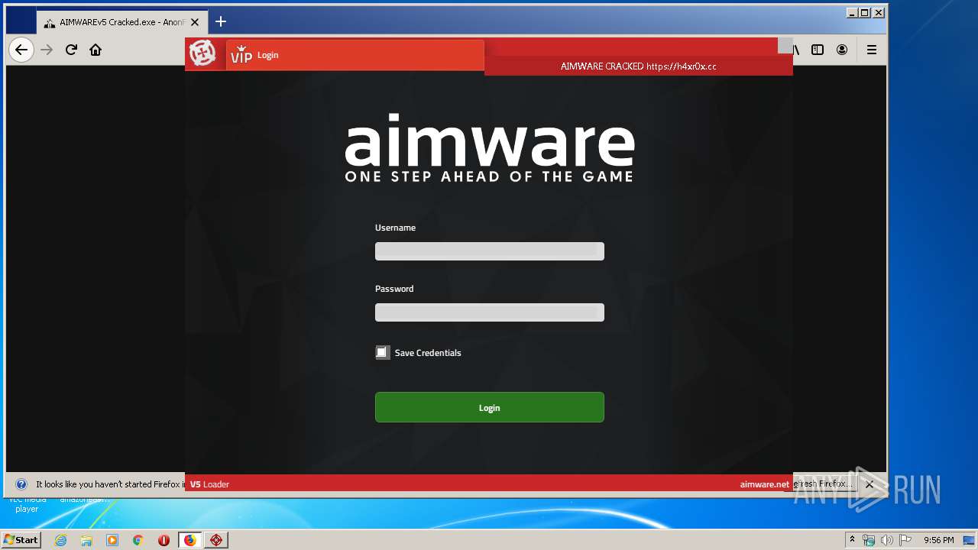The width and height of the screenshot is (978, 550).
Task: Click the notification info question icon
Action: tap(21, 484)
